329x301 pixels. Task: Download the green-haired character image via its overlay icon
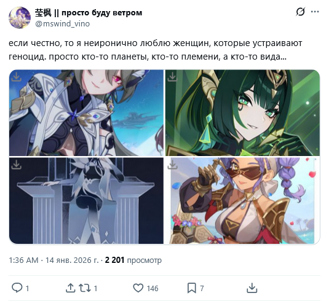pos(172,77)
